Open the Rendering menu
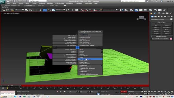Image resolution: width=174 pixels, height=98 pixels. [69, 3]
